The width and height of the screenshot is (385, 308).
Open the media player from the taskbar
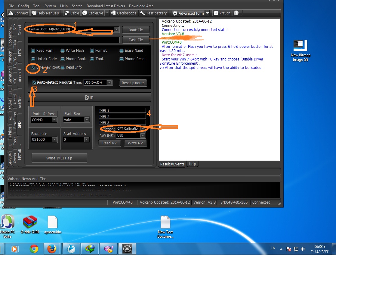pos(14,249)
